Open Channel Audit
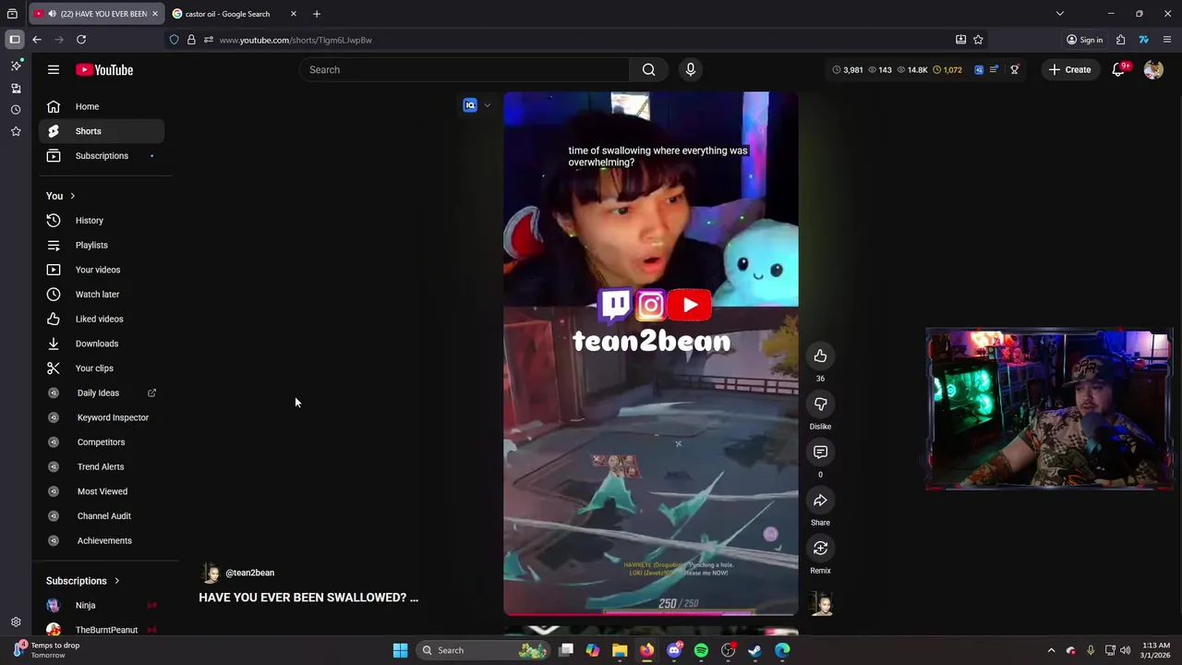Image resolution: width=1182 pixels, height=665 pixels. click(x=102, y=516)
